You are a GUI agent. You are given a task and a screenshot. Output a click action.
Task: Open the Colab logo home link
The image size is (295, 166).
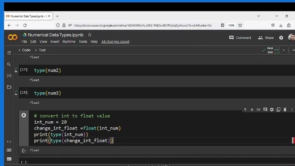pos(12,37)
